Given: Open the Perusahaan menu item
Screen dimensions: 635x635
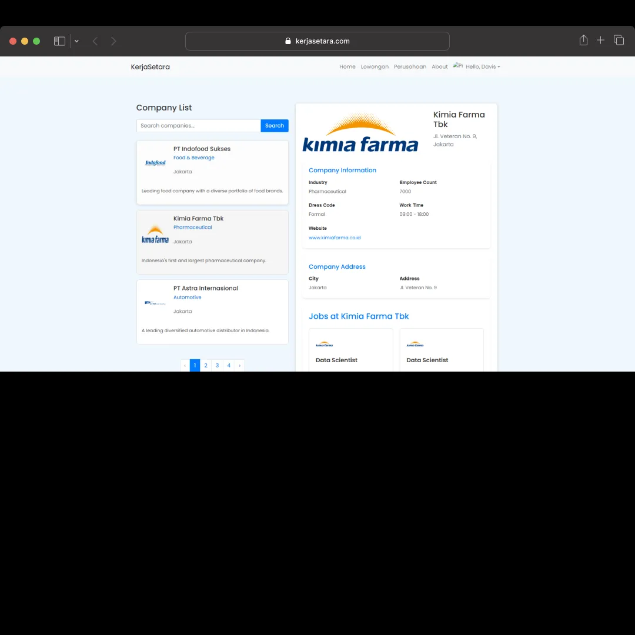Looking at the screenshot, I should pos(410,67).
